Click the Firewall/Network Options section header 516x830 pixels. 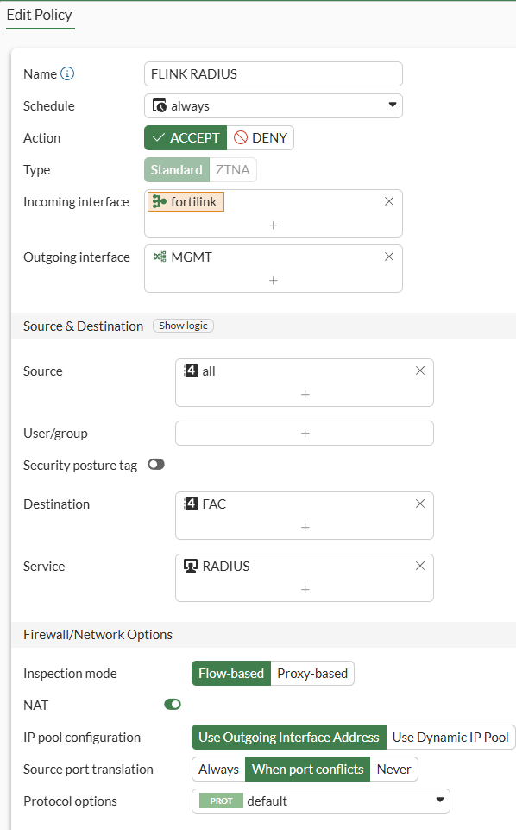click(x=98, y=634)
